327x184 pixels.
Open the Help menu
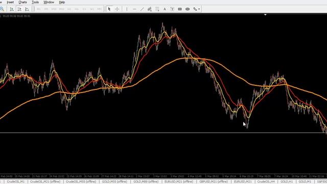pyautogui.click(x=62, y=2)
